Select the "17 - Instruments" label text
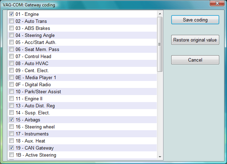The height and width of the screenshot is (164, 227). click(32, 134)
